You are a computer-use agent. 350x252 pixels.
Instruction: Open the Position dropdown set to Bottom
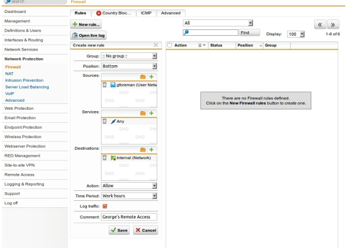pos(129,66)
